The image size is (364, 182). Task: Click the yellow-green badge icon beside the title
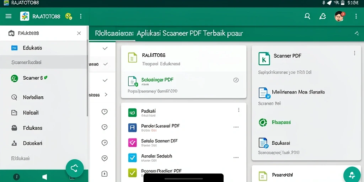click(x=69, y=16)
